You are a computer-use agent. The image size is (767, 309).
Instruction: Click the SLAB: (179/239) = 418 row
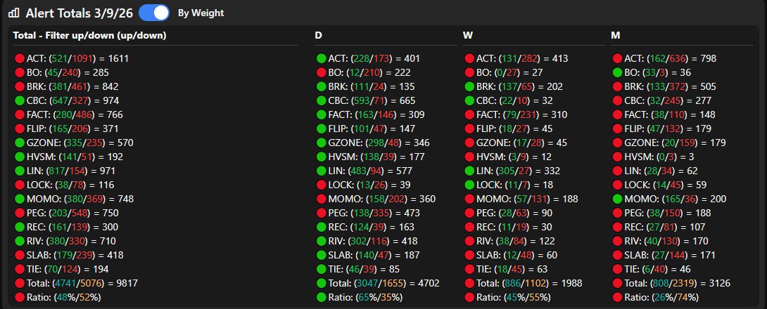pyautogui.click(x=69, y=256)
